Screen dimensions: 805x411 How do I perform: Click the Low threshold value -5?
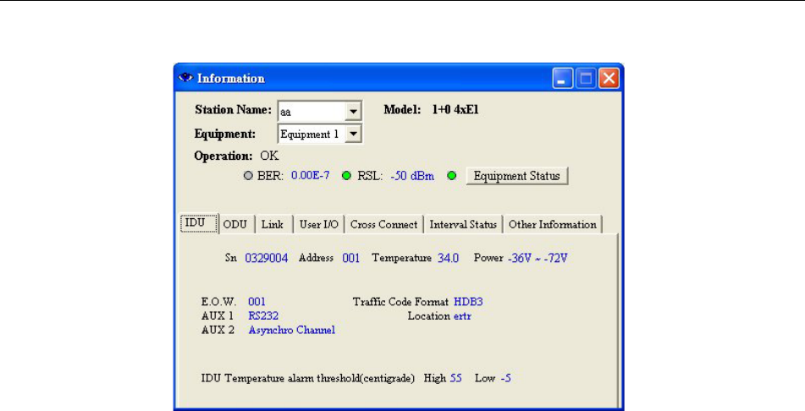point(505,378)
